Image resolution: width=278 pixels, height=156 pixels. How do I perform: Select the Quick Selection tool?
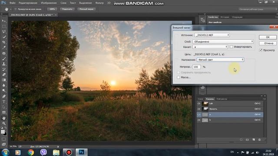click(x=4, y=37)
